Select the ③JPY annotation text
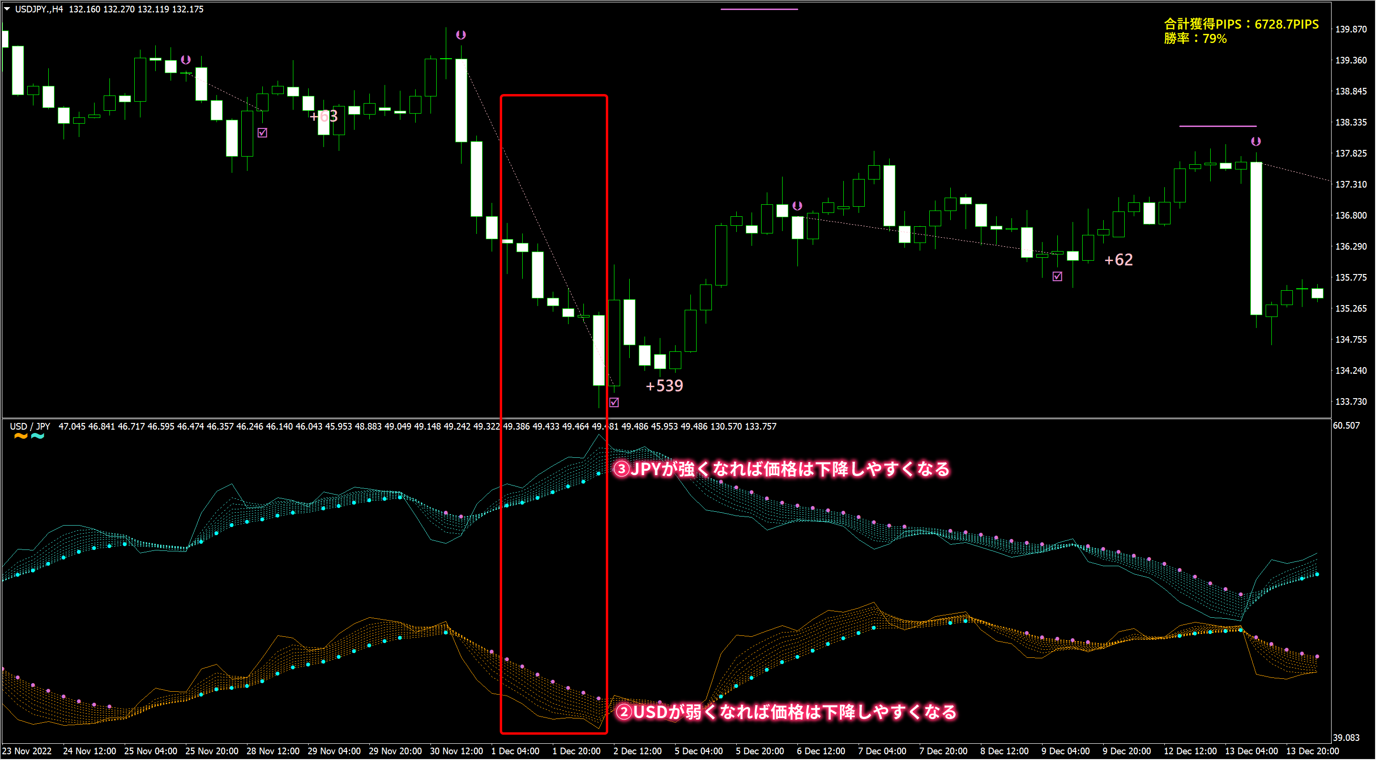 (781, 469)
